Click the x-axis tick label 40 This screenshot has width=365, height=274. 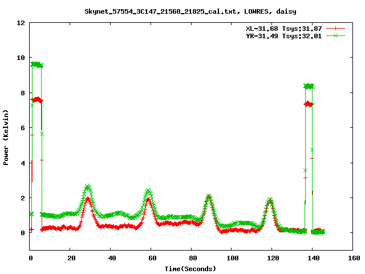click(x=112, y=258)
